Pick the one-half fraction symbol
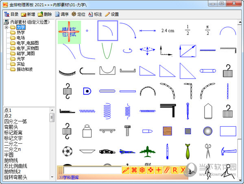Image resolution: width=244 pixels, height=184 pixels. point(187,30)
